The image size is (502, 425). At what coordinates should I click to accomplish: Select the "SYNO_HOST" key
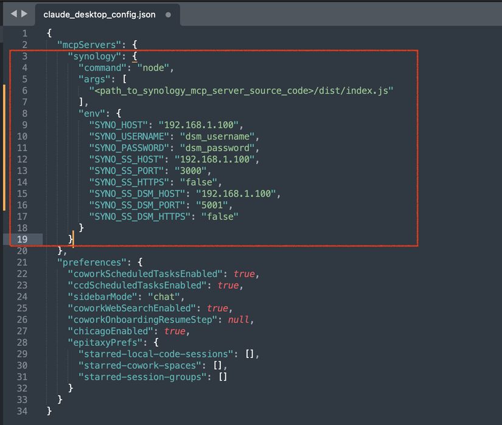click(x=119, y=125)
